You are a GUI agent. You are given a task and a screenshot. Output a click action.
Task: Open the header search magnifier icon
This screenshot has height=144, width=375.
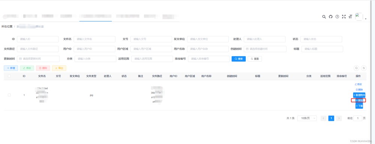pyautogui.click(x=324, y=17)
